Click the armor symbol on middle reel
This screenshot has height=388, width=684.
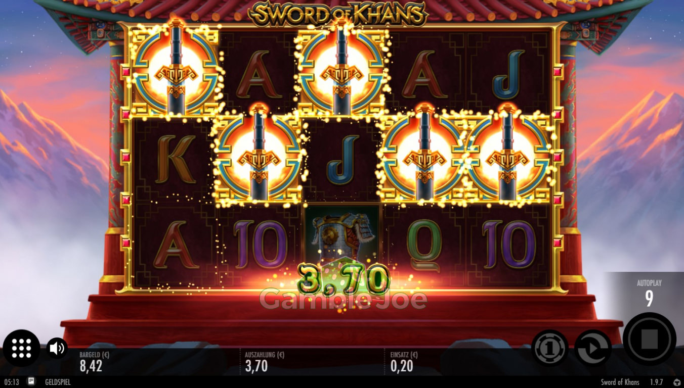tap(341, 237)
